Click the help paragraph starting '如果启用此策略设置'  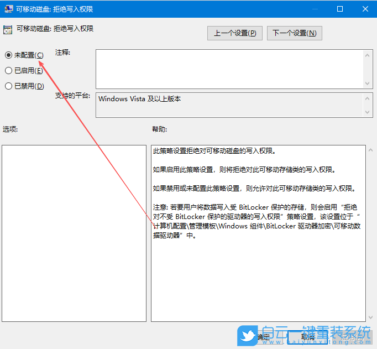click(244, 170)
